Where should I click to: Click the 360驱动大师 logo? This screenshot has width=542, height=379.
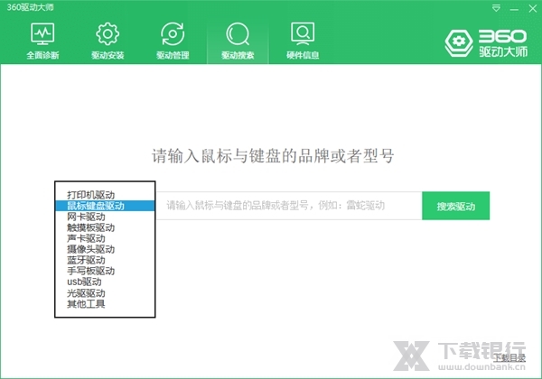(486, 42)
